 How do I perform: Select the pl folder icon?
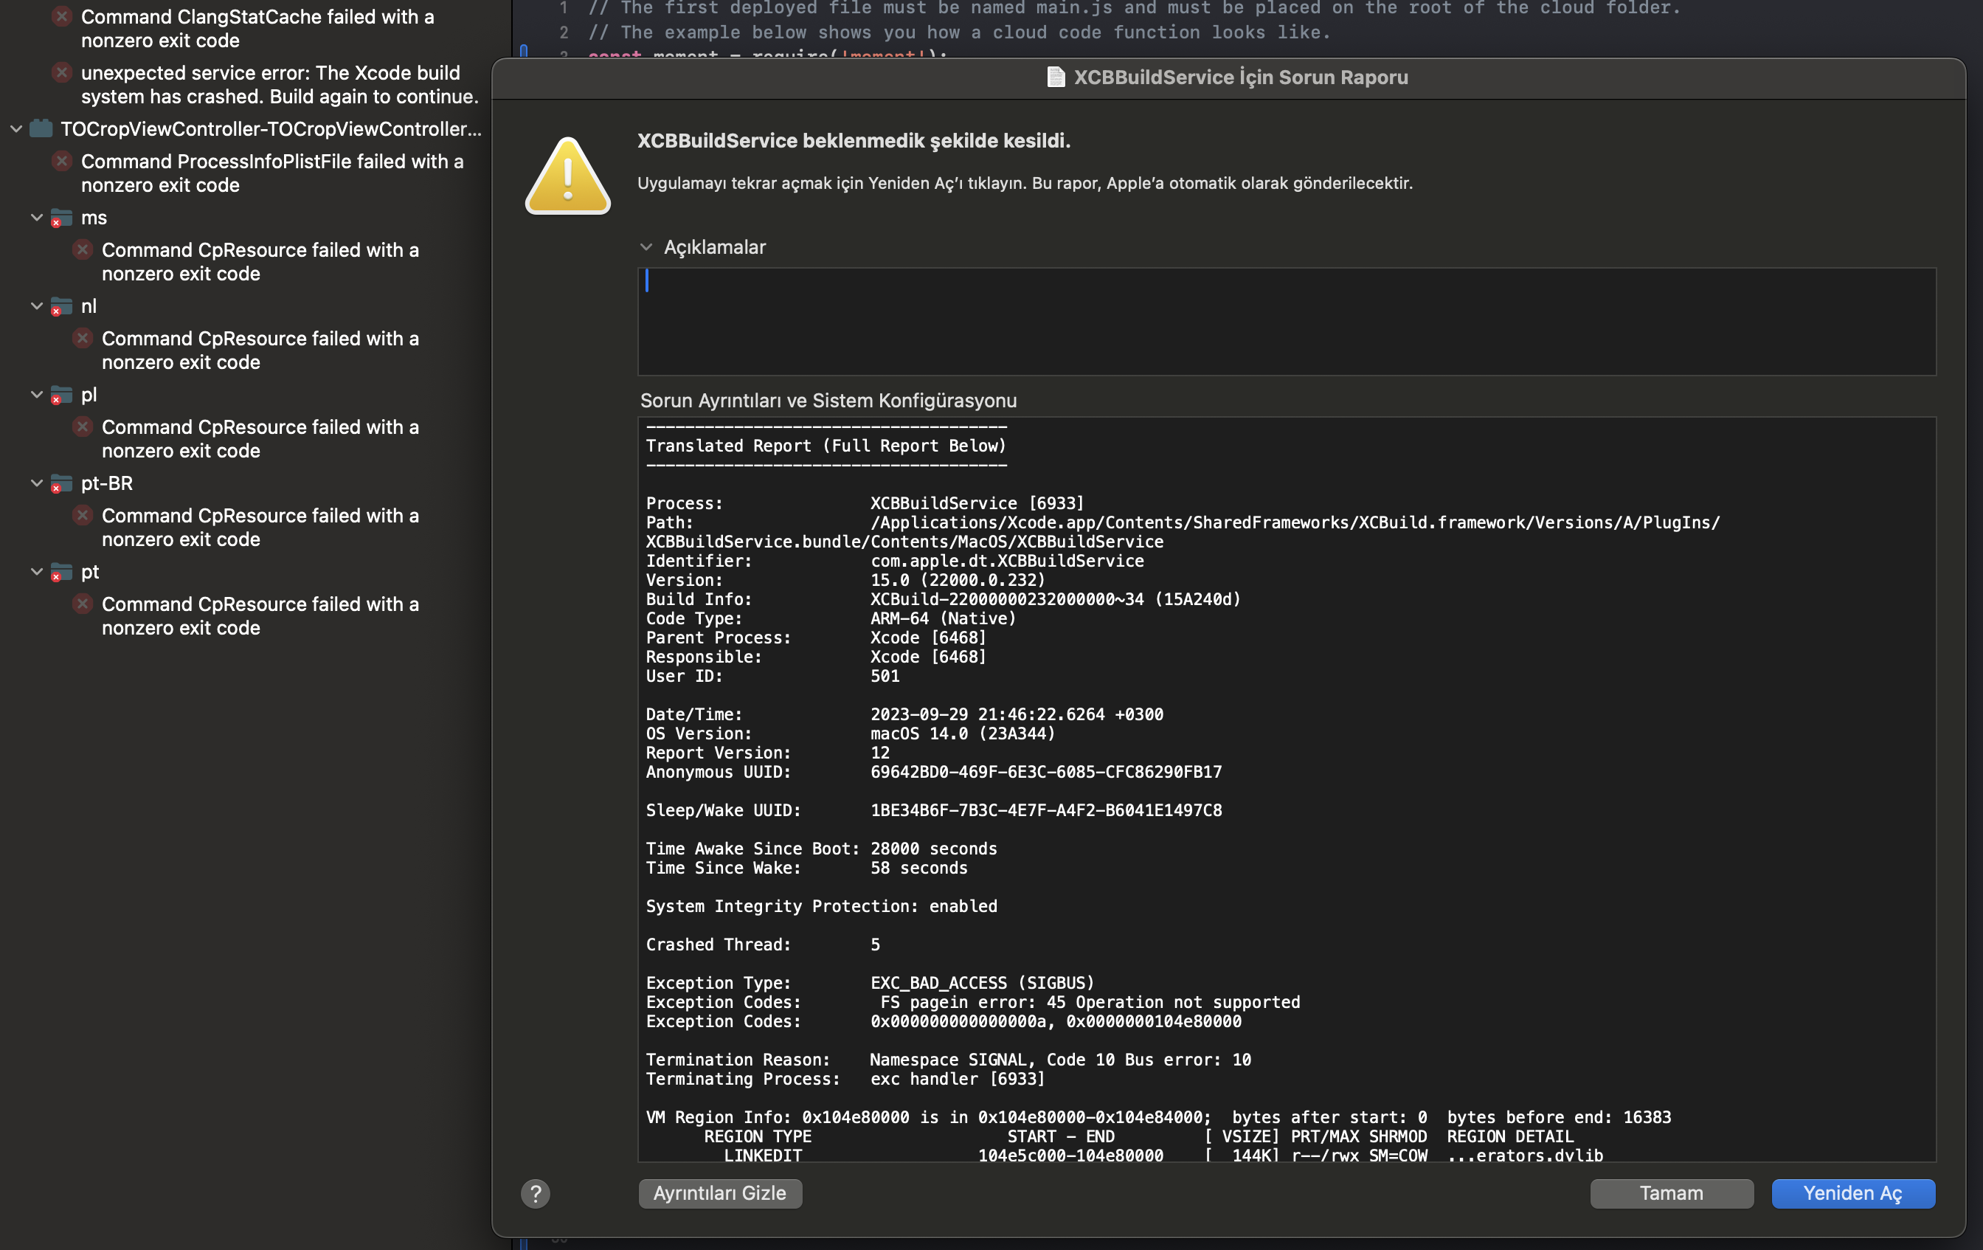(61, 396)
